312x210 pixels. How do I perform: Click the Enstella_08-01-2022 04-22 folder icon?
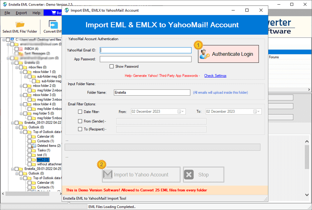(x=21, y=123)
